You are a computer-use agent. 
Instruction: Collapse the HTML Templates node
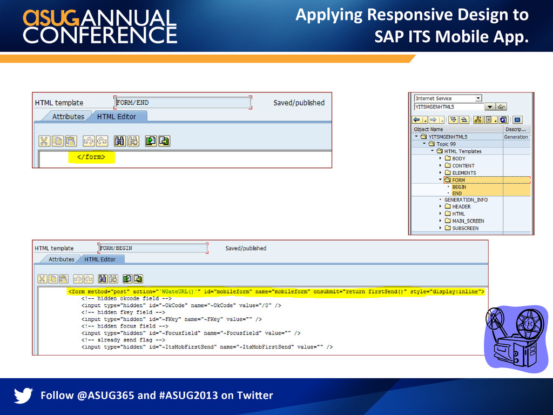click(x=433, y=151)
